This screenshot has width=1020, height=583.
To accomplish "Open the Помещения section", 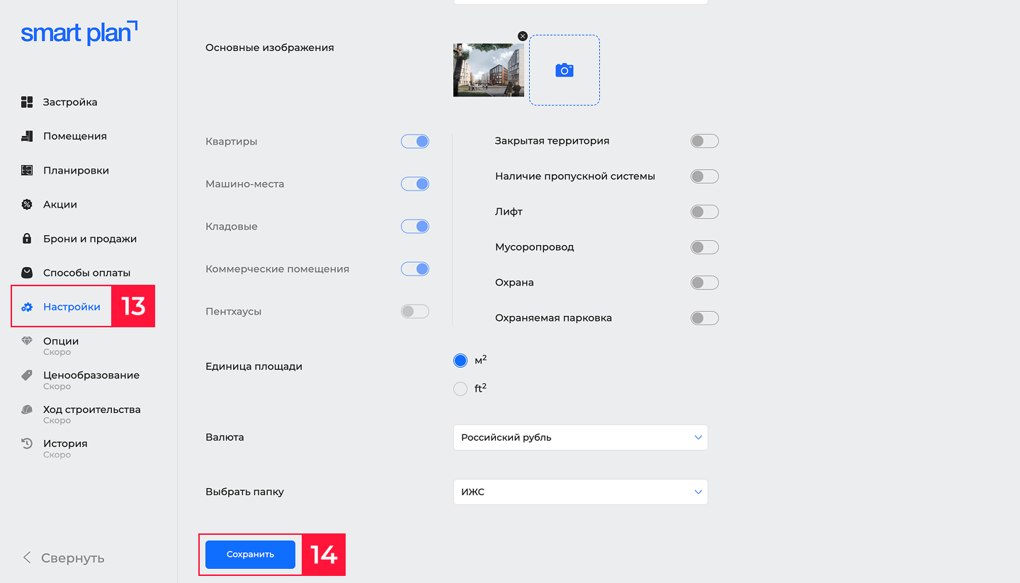I will click(75, 136).
